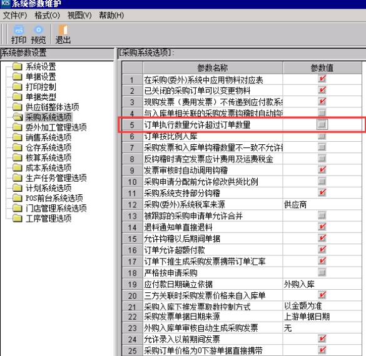366x356 pixels.
Task: Enable 订单执行数量允许超过订单数量 checkbox
Action: [322, 125]
